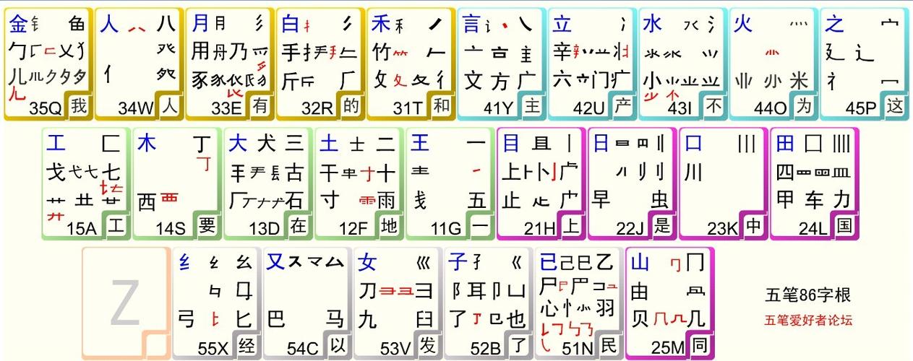
Task: Click the 24L key labeled 田
Action: [x=814, y=183]
